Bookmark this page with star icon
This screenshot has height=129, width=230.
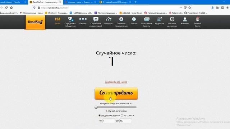(190, 8)
